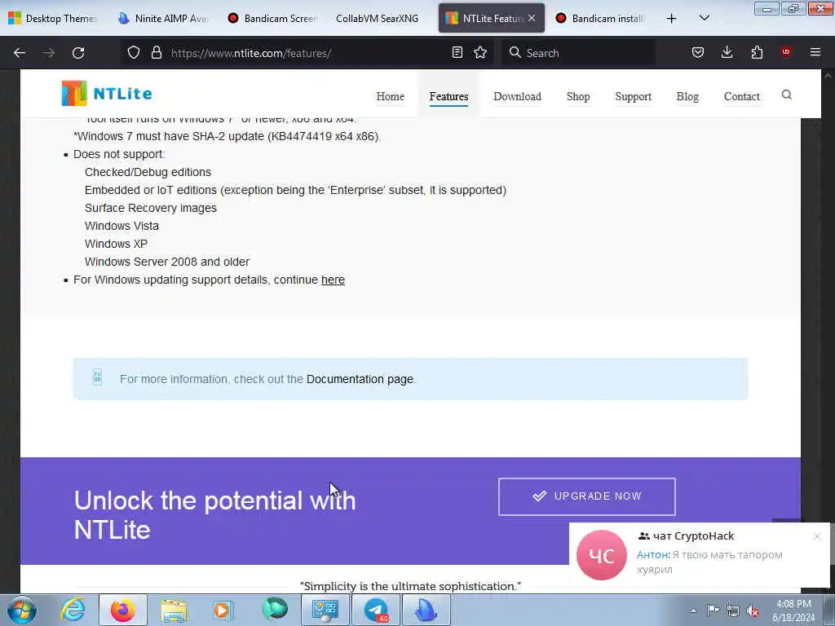Close the NTLite Features tab
Viewport: 835px width, 626px height.
tap(532, 18)
